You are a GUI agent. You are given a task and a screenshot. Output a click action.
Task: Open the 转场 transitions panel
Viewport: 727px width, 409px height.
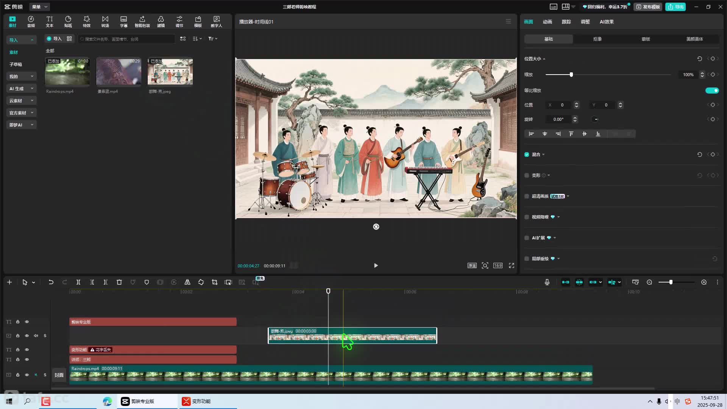[x=105, y=22]
